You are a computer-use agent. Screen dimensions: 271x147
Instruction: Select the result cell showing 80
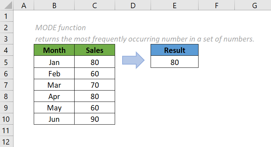(x=174, y=62)
